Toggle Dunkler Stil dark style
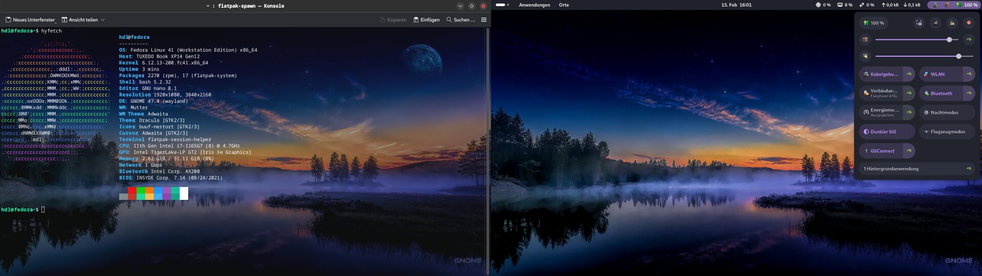This screenshot has width=982, height=276. point(887,131)
